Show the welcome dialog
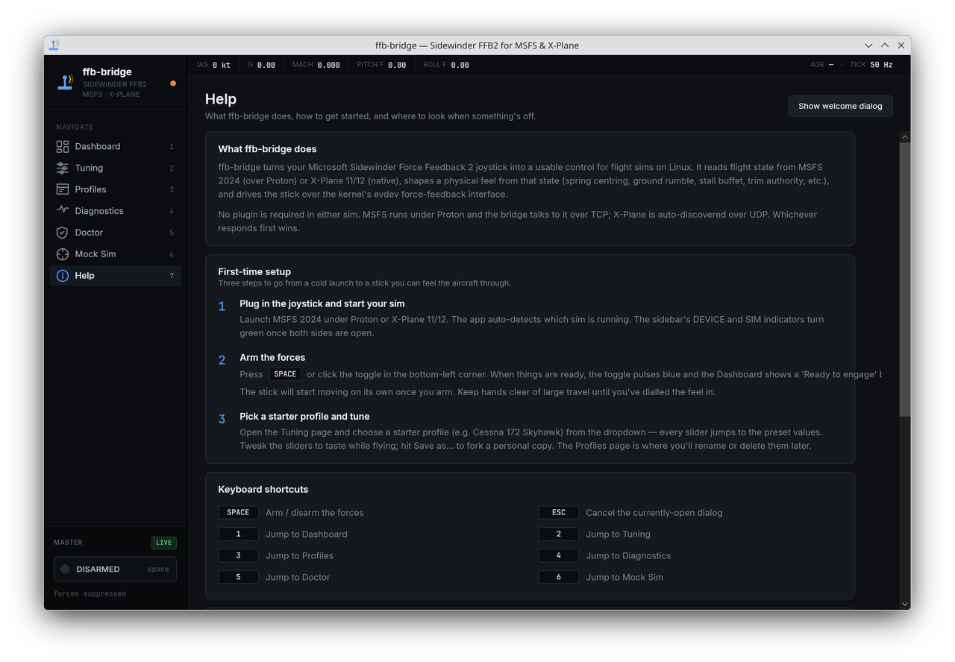This screenshot has height=662, width=955. pyautogui.click(x=840, y=106)
